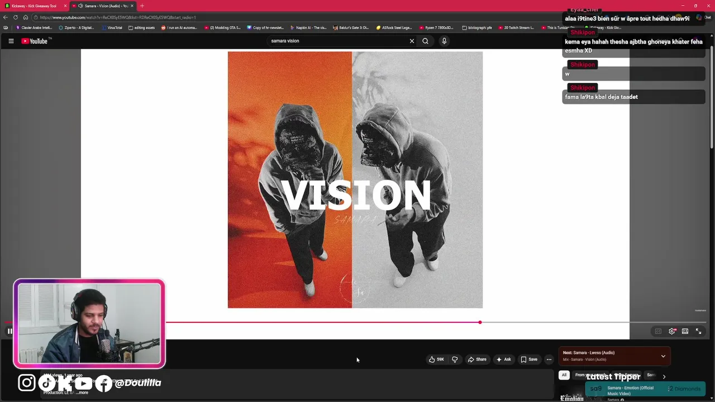Open the bibliographi pfe bookmark folder

tap(477, 27)
